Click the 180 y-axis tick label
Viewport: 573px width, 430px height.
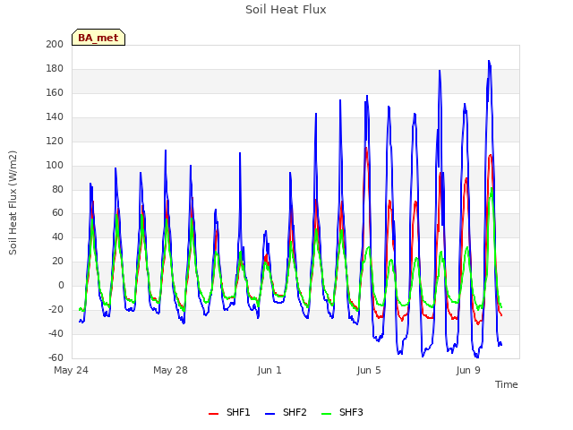coord(55,68)
